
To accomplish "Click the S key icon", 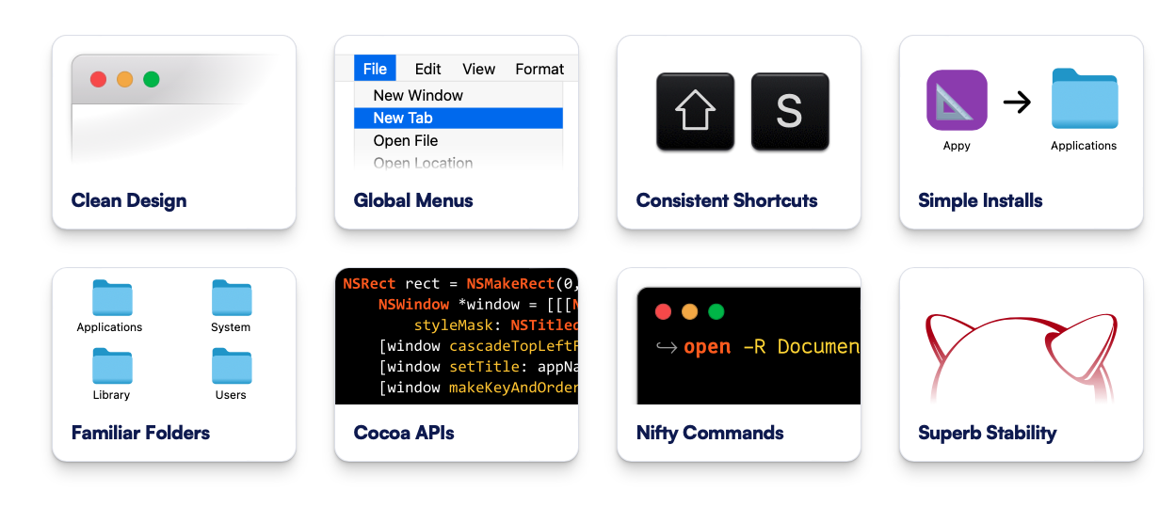I will [x=790, y=112].
